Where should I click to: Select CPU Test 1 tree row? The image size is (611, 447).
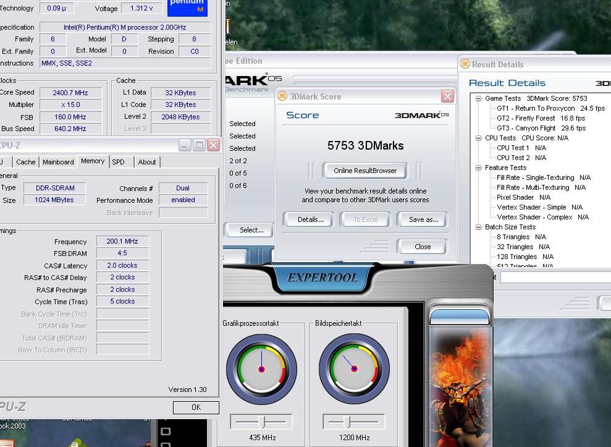pyautogui.click(x=521, y=148)
